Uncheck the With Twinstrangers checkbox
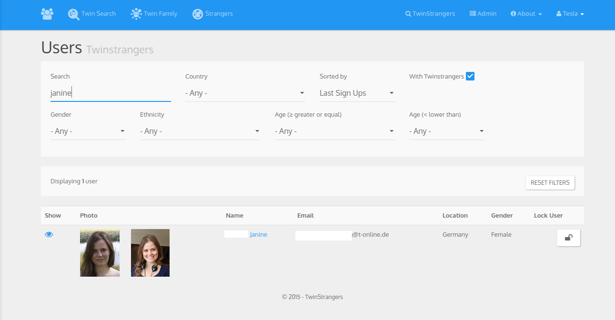Screen dimensions: 615x320 [470, 76]
